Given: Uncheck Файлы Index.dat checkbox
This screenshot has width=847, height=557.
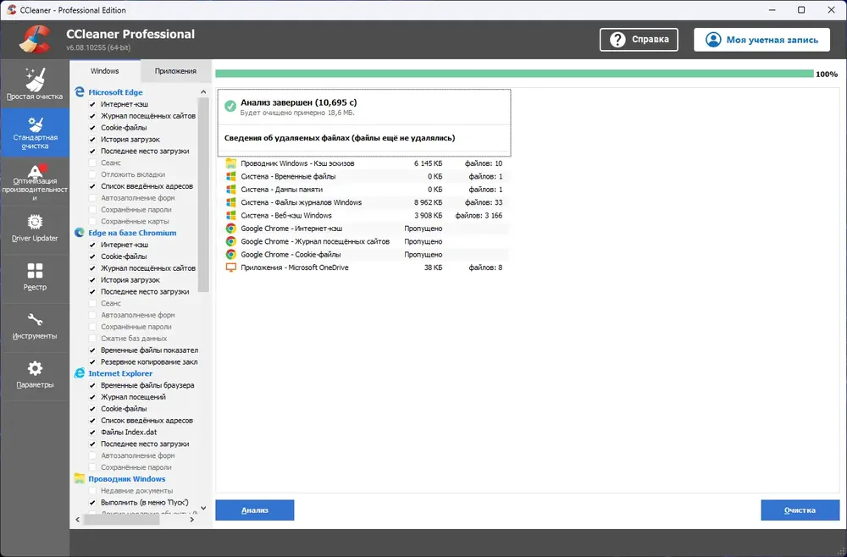Looking at the screenshot, I should 92,432.
